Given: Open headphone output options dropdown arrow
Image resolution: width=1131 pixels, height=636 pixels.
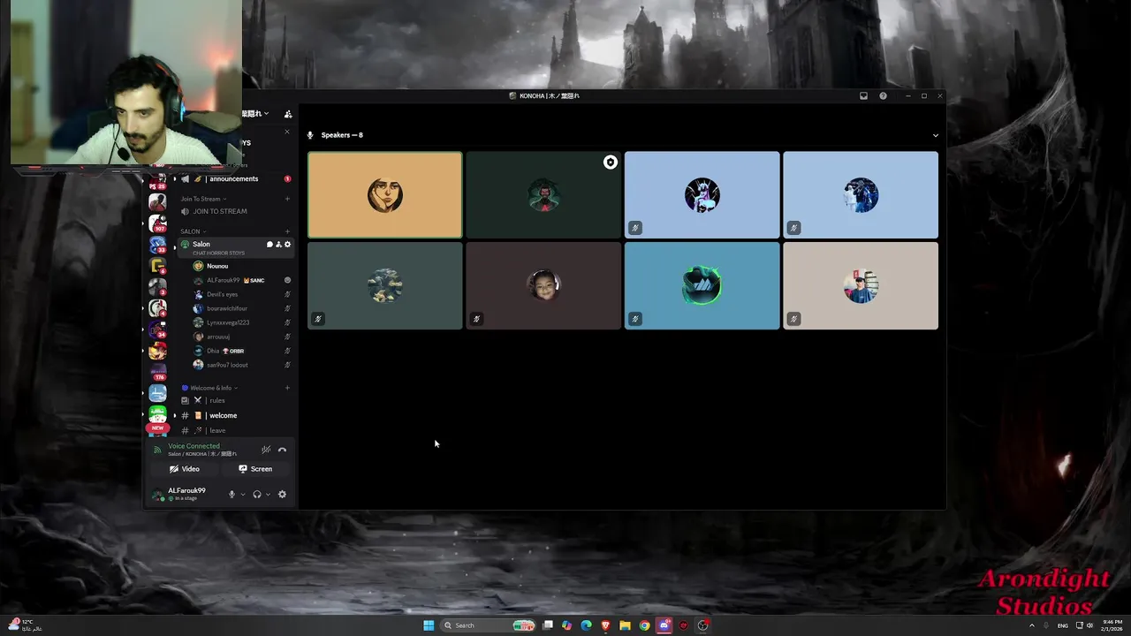Looking at the screenshot, I should pos(268,495).
